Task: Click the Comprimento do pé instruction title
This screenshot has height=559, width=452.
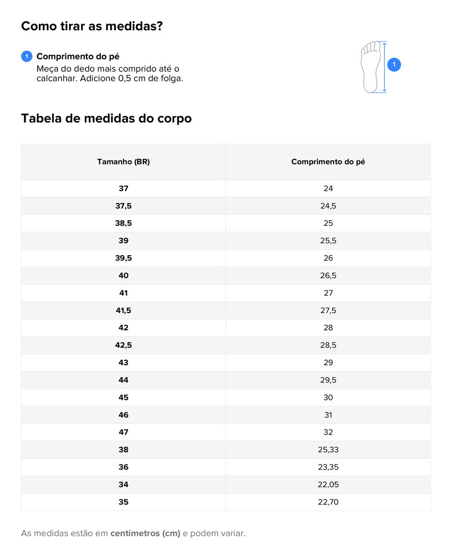Action: tap(78, 56)
